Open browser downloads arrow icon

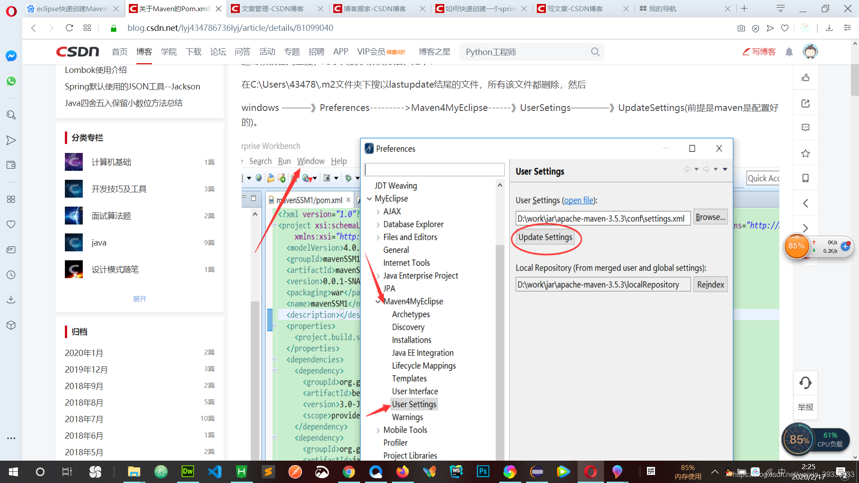tap(829, 28)
